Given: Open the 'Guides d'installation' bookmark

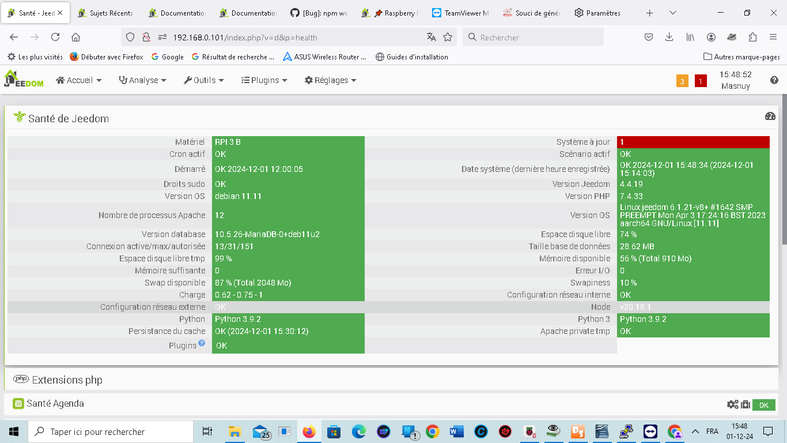Looking at the screenshot, I should point(412,57).
